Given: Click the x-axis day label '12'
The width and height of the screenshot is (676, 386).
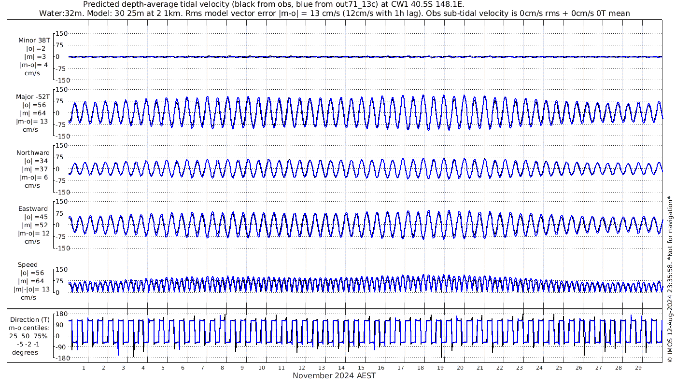Looking at the screenshot, I should tap(301, 368).
